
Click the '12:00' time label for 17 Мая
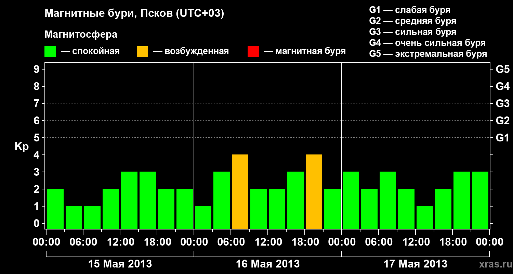[416, 242]
